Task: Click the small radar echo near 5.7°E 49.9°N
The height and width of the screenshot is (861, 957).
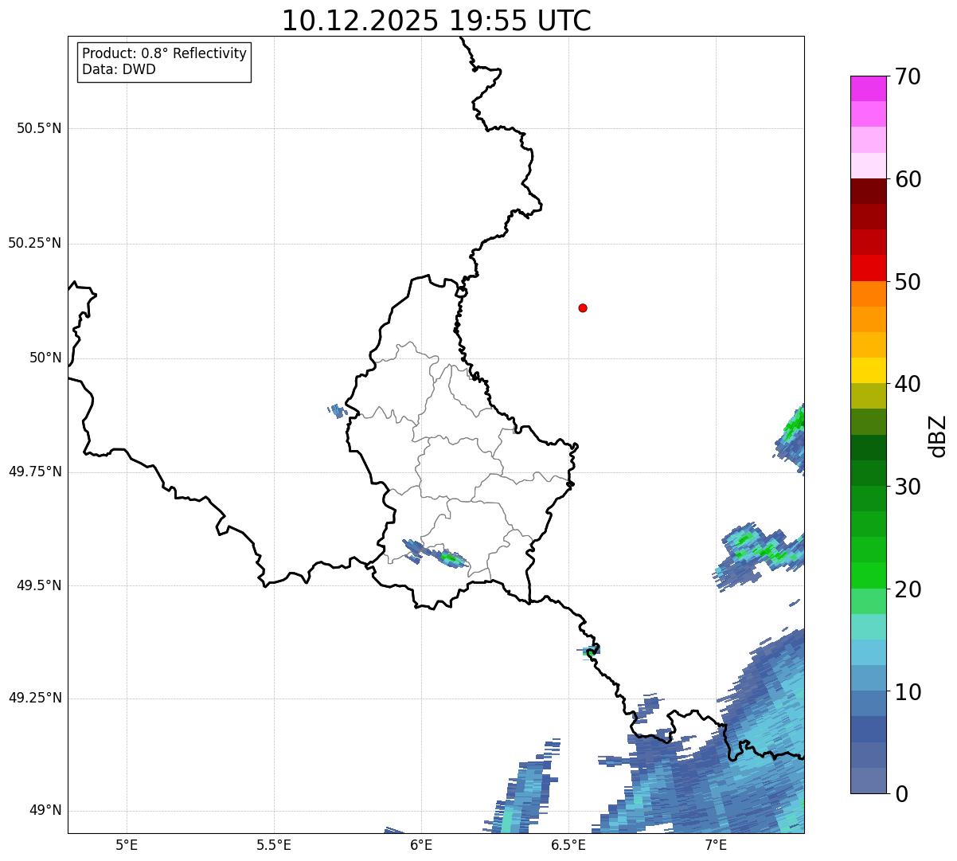Action: [336, 411]
